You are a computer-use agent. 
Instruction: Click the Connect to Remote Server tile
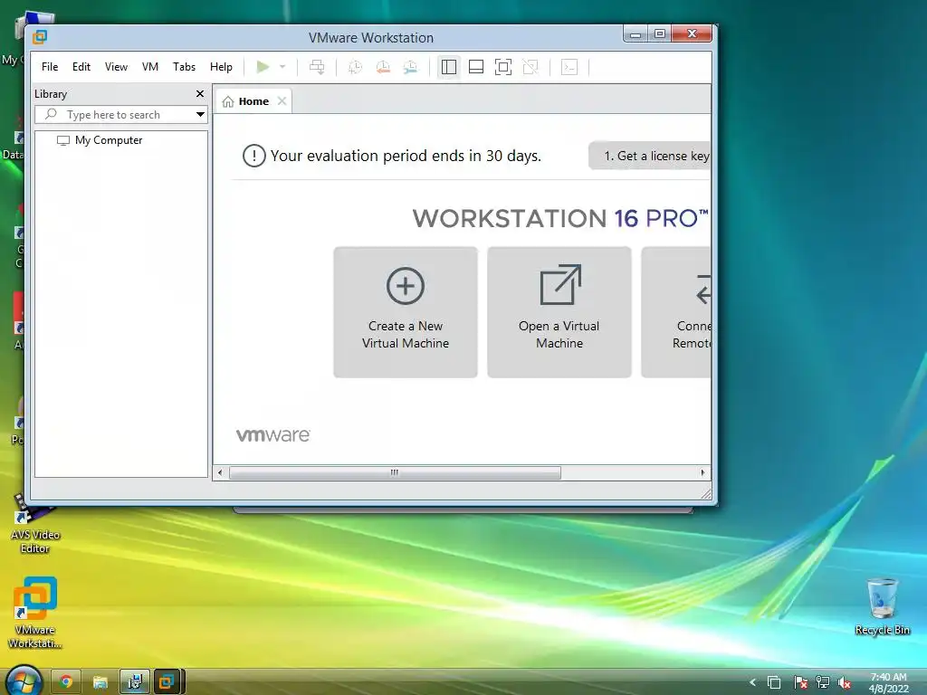pyautogui.click(x=676, y=312)
